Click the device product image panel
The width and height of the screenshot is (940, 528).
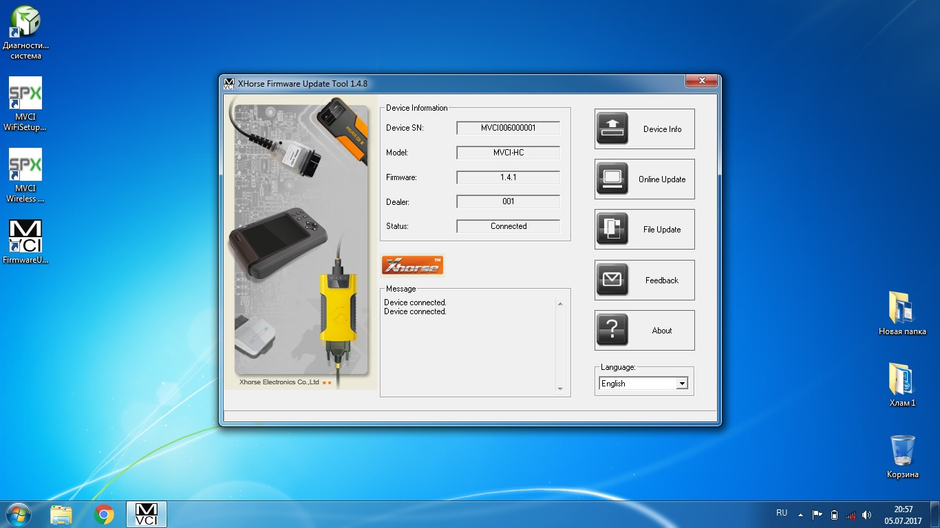coord(300,241)
